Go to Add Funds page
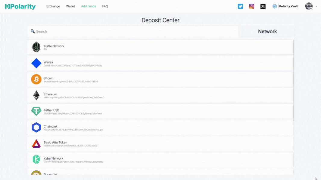 (x=89, y=6)
